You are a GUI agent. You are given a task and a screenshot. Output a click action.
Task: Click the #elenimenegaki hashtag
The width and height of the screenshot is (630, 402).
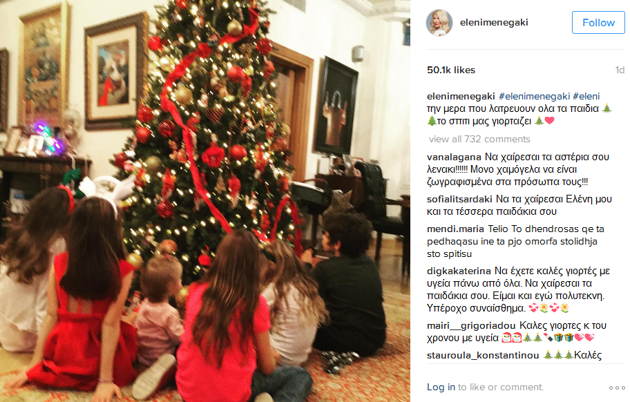535,97
